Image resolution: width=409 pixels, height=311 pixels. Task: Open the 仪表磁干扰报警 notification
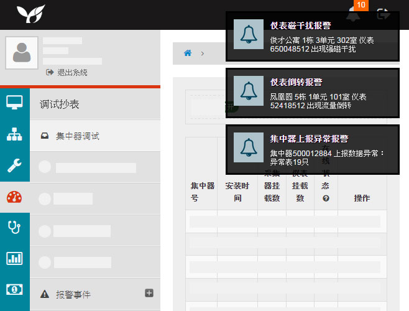click(312, 36)
